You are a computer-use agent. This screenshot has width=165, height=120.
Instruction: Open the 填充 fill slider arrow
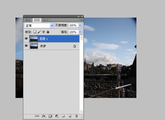point(80,32)
